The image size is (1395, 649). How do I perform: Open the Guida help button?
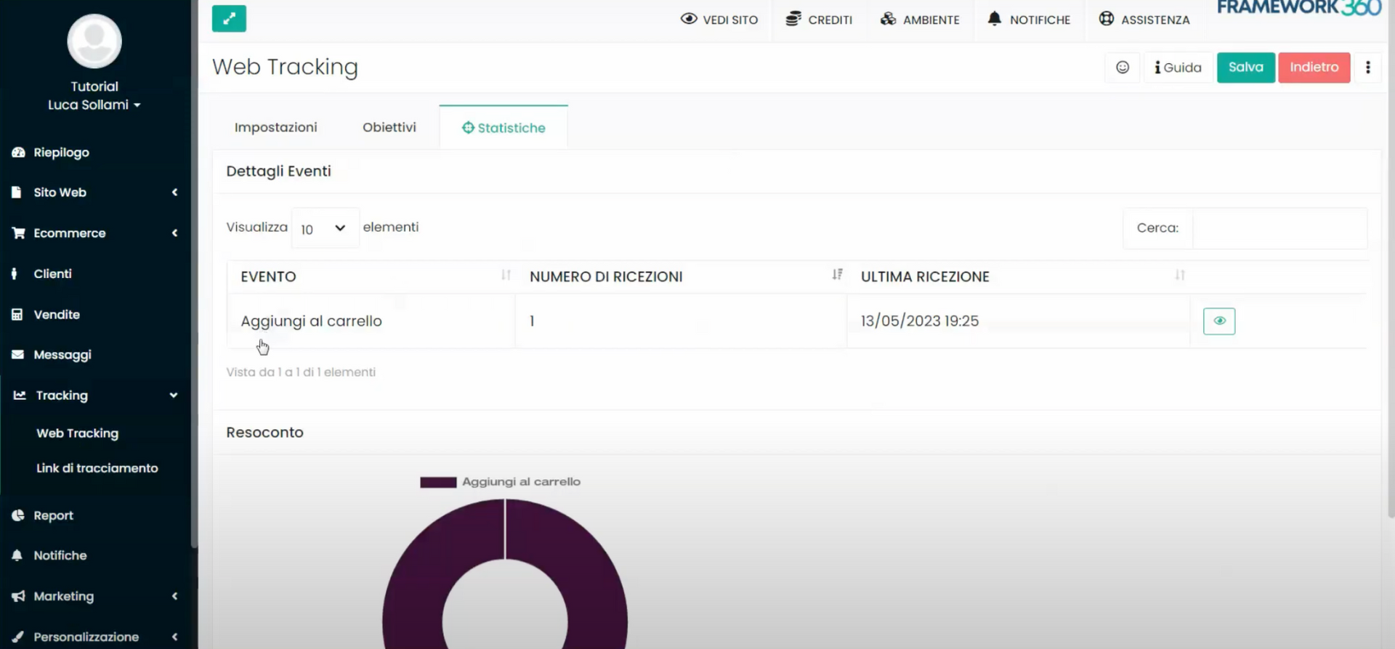[1178, 68]
